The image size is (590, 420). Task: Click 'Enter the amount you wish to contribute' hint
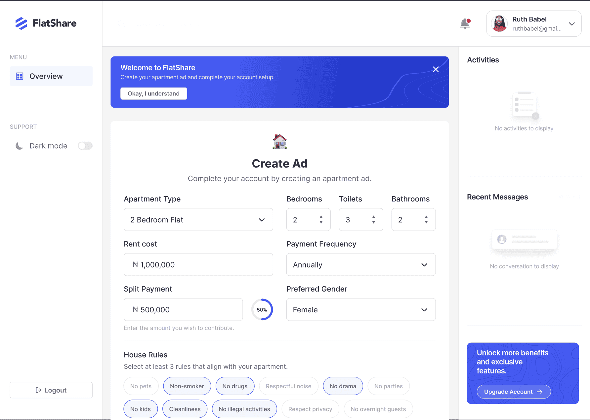click(x=179, y=328)
